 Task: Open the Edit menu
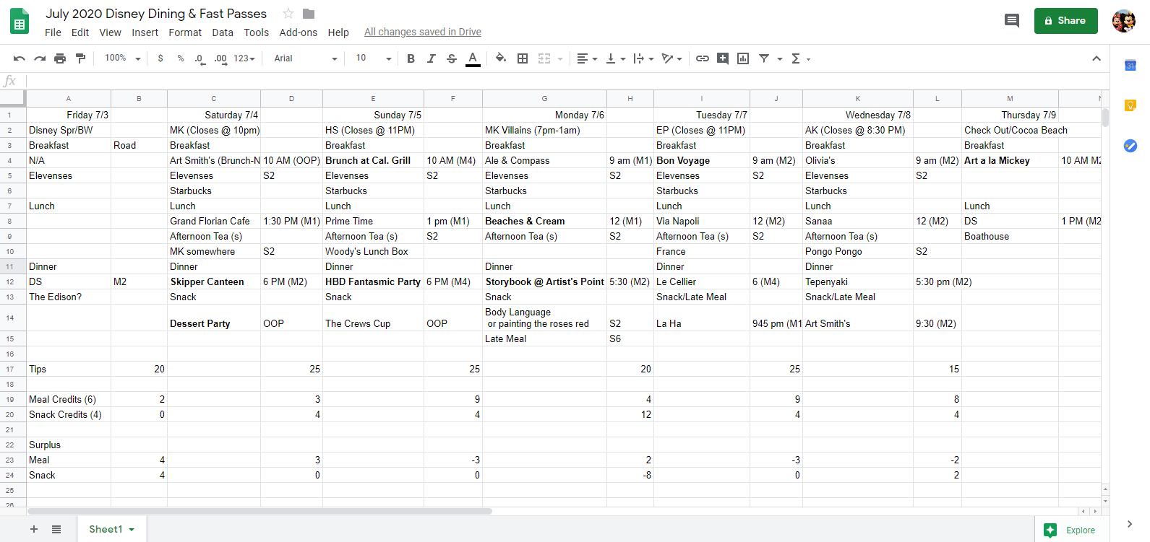point(80,32)
